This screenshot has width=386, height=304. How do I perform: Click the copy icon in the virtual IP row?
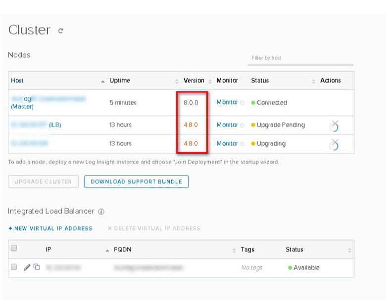37,267
